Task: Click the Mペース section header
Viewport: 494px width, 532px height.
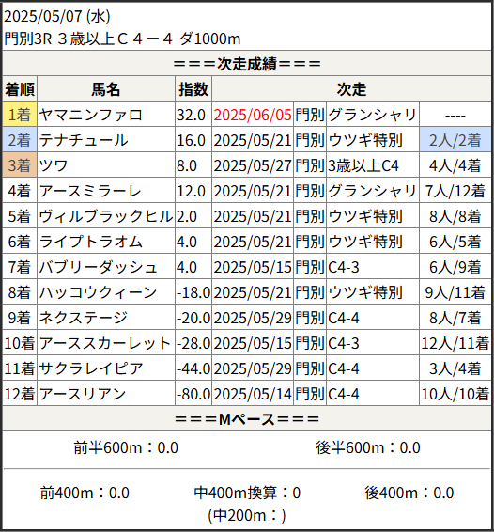Action: pos(247,419)
